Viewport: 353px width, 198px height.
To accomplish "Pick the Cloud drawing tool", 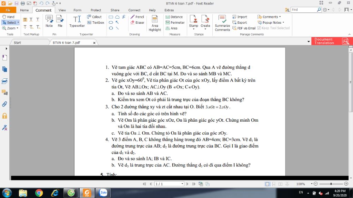I will click(x=117, y=17).
